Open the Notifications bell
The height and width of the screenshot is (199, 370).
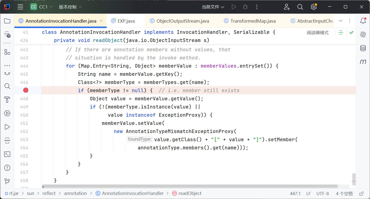pyautogui.click(x=363, y=21)
